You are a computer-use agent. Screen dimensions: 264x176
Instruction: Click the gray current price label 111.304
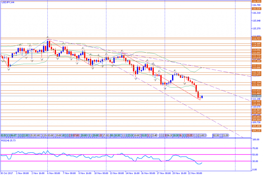tap(256, 96)
